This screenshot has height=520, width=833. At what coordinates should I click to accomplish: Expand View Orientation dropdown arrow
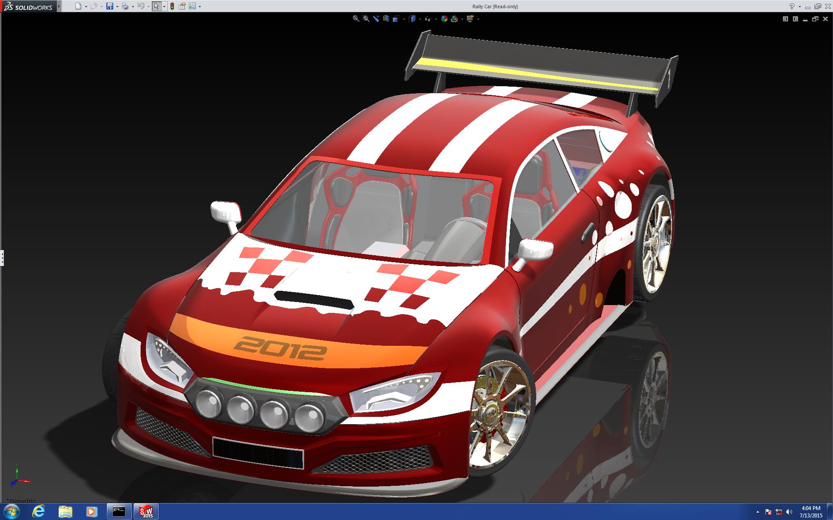tap(404, 19)
